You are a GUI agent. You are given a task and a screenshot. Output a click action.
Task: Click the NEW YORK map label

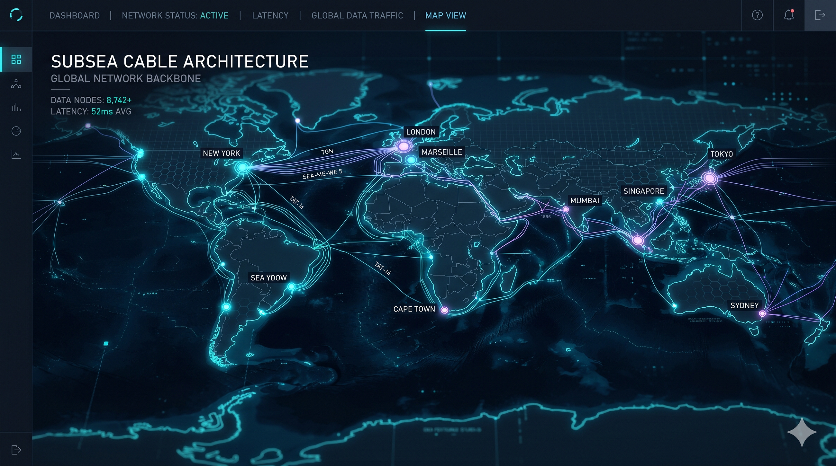(221, 153)
